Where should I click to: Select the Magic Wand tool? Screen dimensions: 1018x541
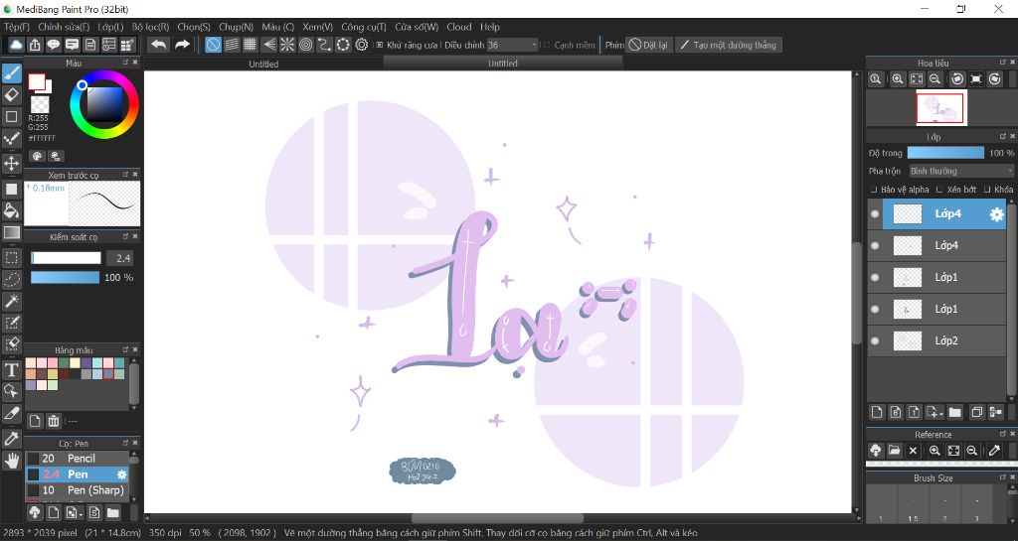[x=12, y=301]
